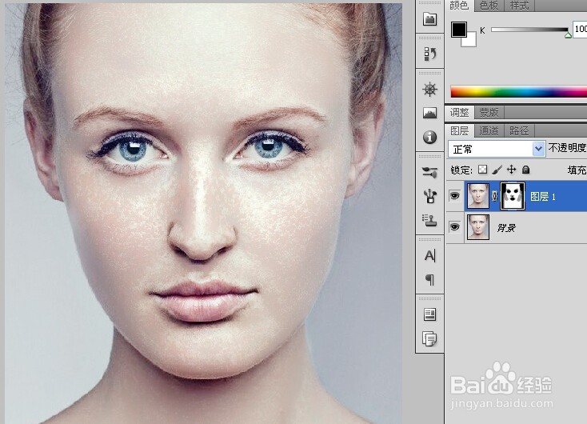Viewport: 587px width, 424px height.
Task: Open the Navigator ship-wheel panel icon
Action: click(429, 89)
